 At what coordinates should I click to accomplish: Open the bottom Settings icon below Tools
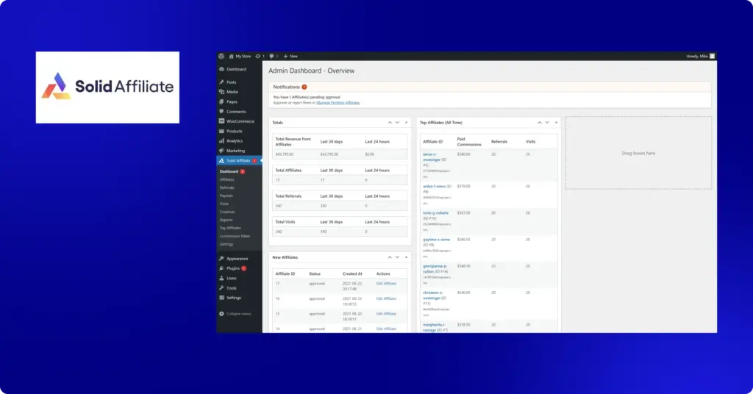[x=221, y=298]
